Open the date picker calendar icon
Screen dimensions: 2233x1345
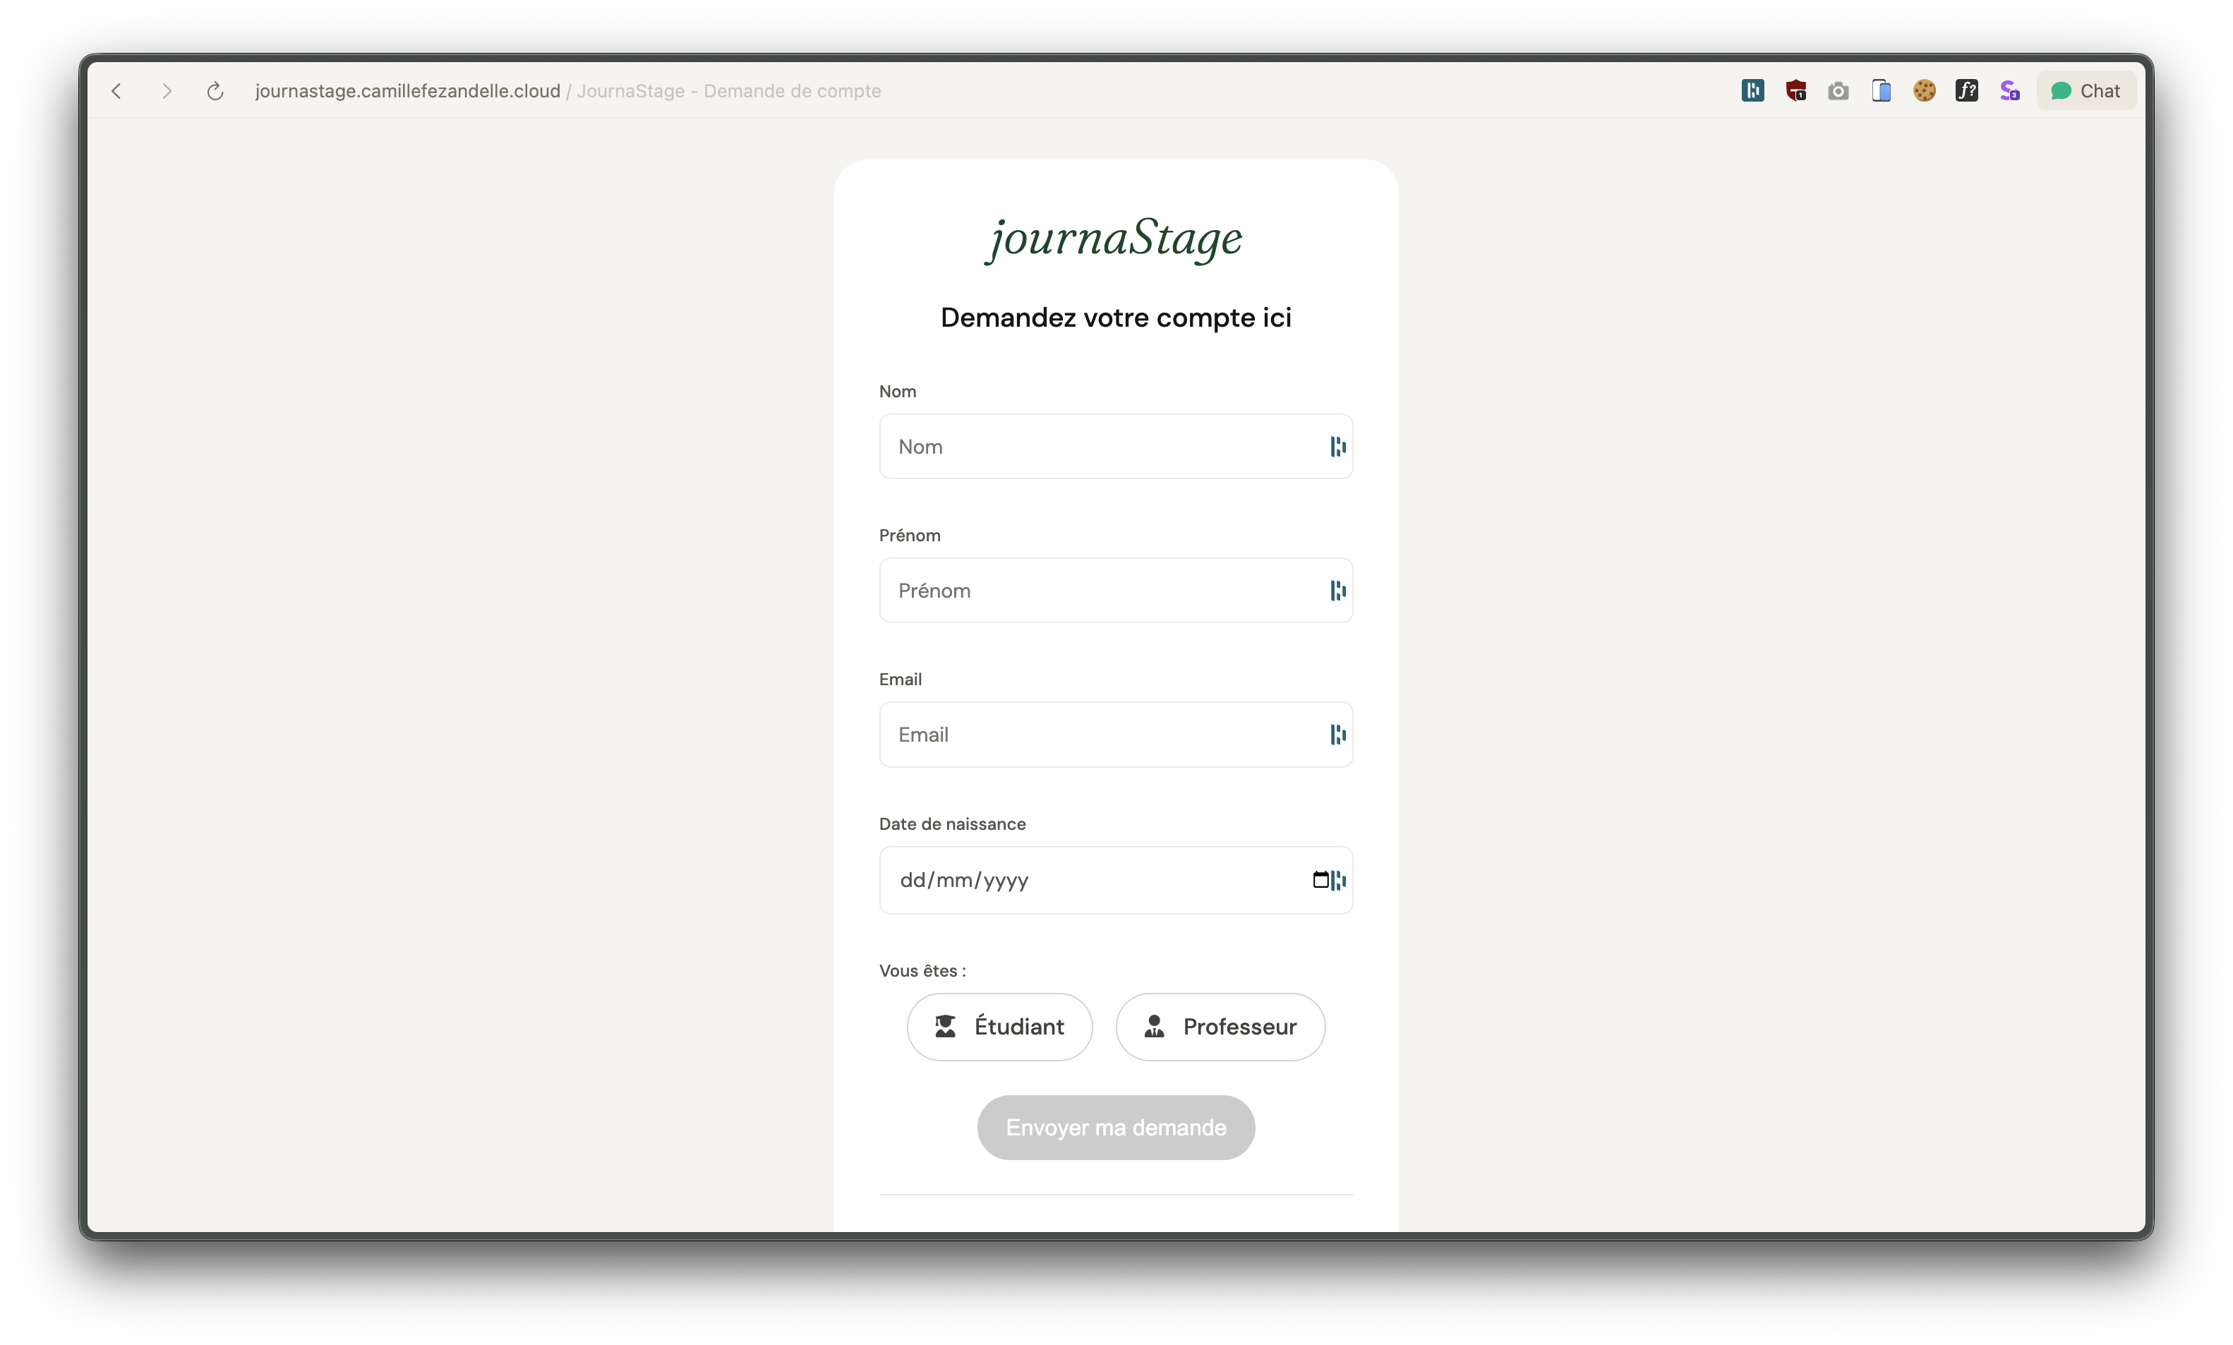tap(1320, 879)
